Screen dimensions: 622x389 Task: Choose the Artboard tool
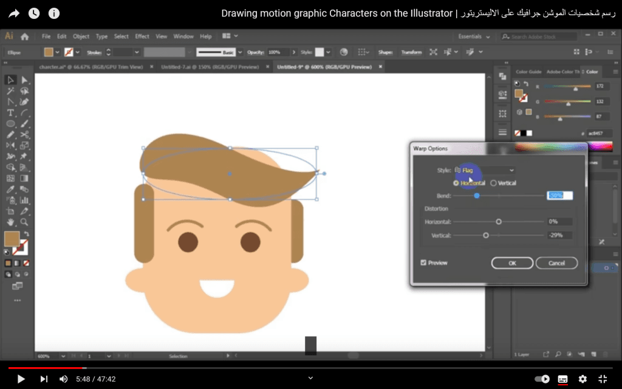[x=10, y=211]
